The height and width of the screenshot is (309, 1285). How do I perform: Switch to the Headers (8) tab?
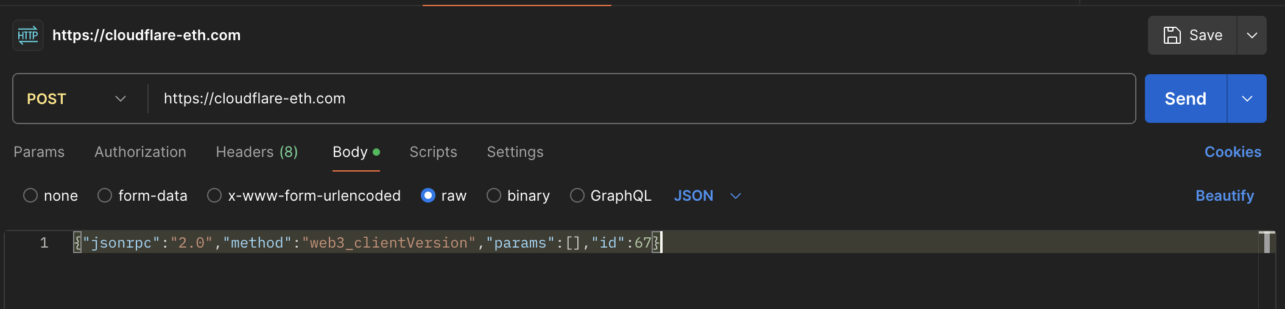(x=256, y=152)
